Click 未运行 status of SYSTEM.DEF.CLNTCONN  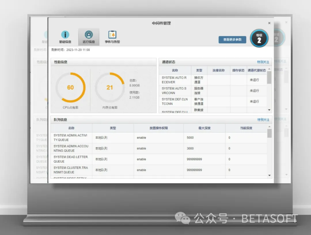254,102
